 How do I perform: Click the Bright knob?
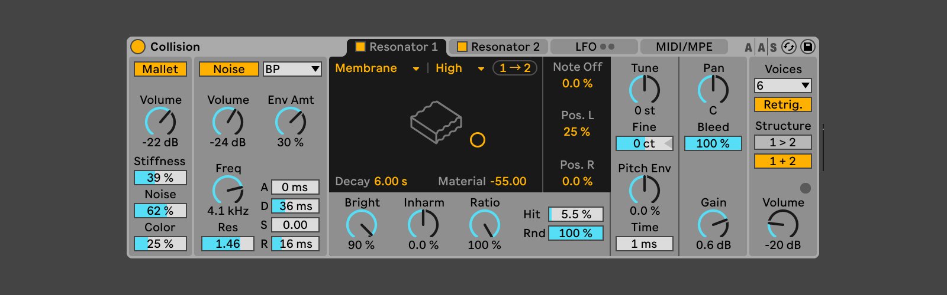362,225
